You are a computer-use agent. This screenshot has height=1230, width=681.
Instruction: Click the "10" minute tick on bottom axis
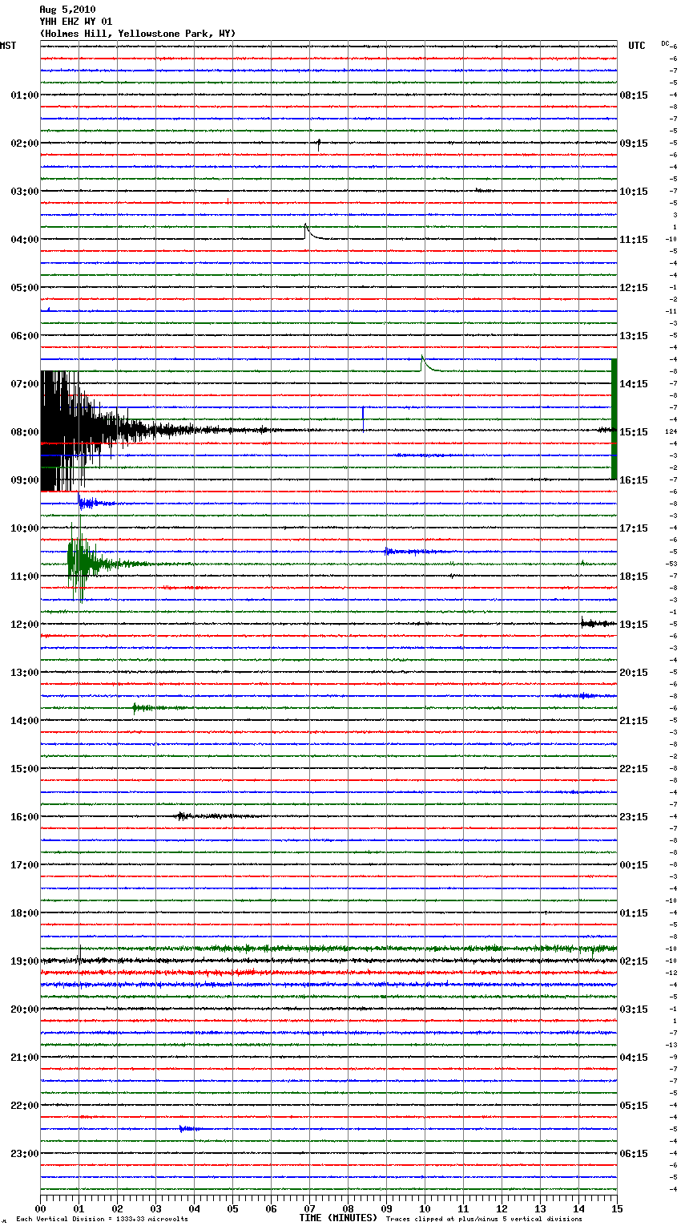click(425, 1208)
